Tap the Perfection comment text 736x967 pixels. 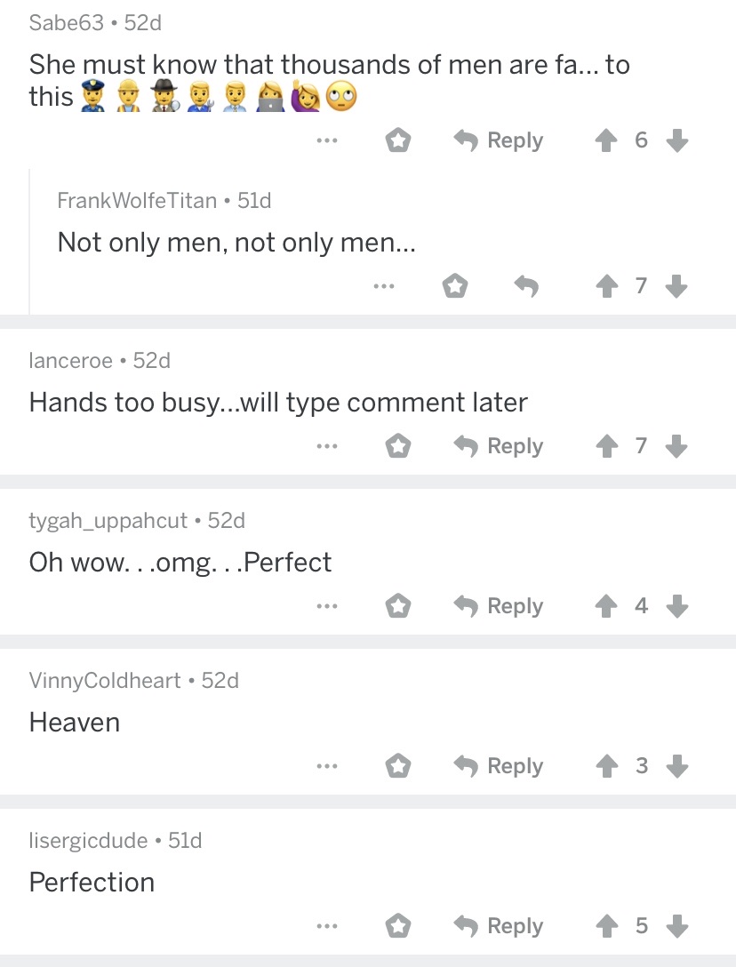coord(92,882)
